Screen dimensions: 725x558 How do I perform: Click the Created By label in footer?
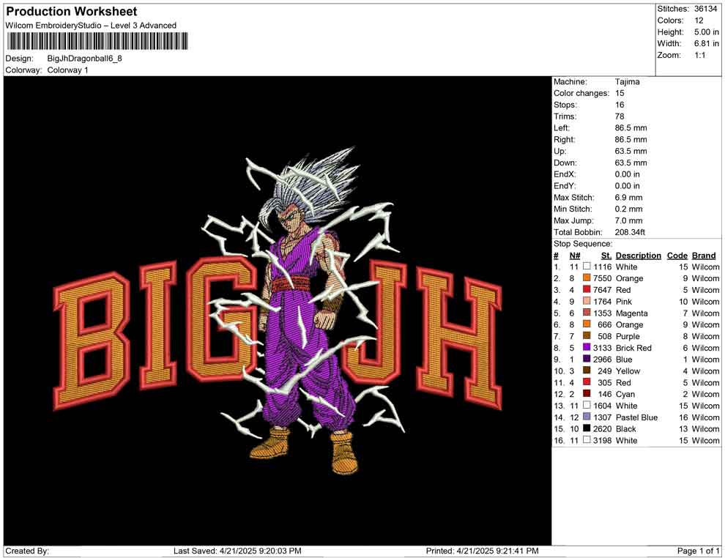(27, 551)
